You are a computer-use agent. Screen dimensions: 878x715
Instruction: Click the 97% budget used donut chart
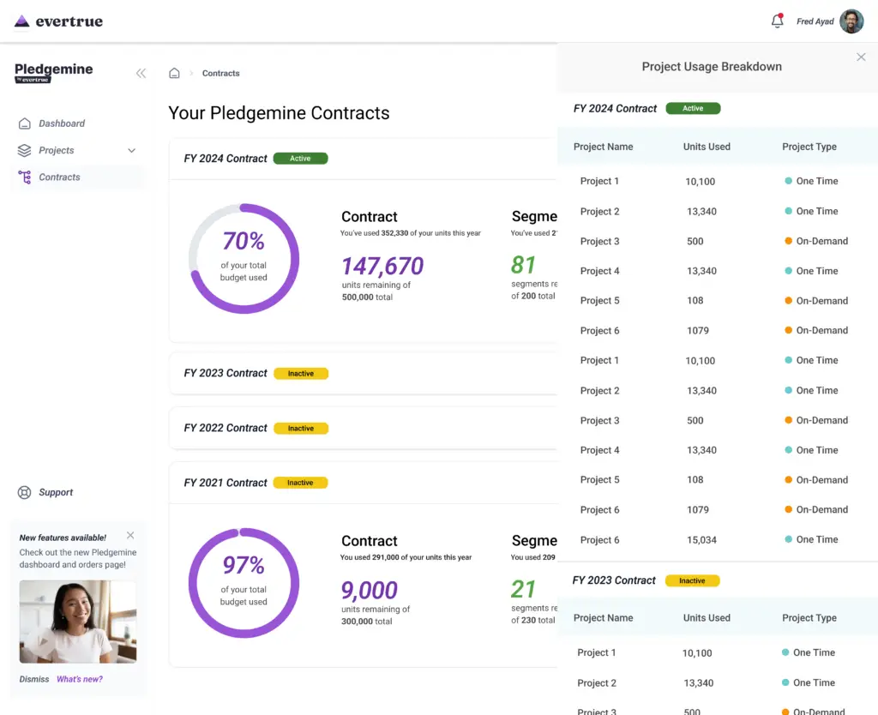coord(244,583)
